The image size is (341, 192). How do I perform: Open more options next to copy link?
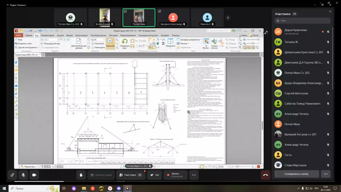[x=326, y=174]
